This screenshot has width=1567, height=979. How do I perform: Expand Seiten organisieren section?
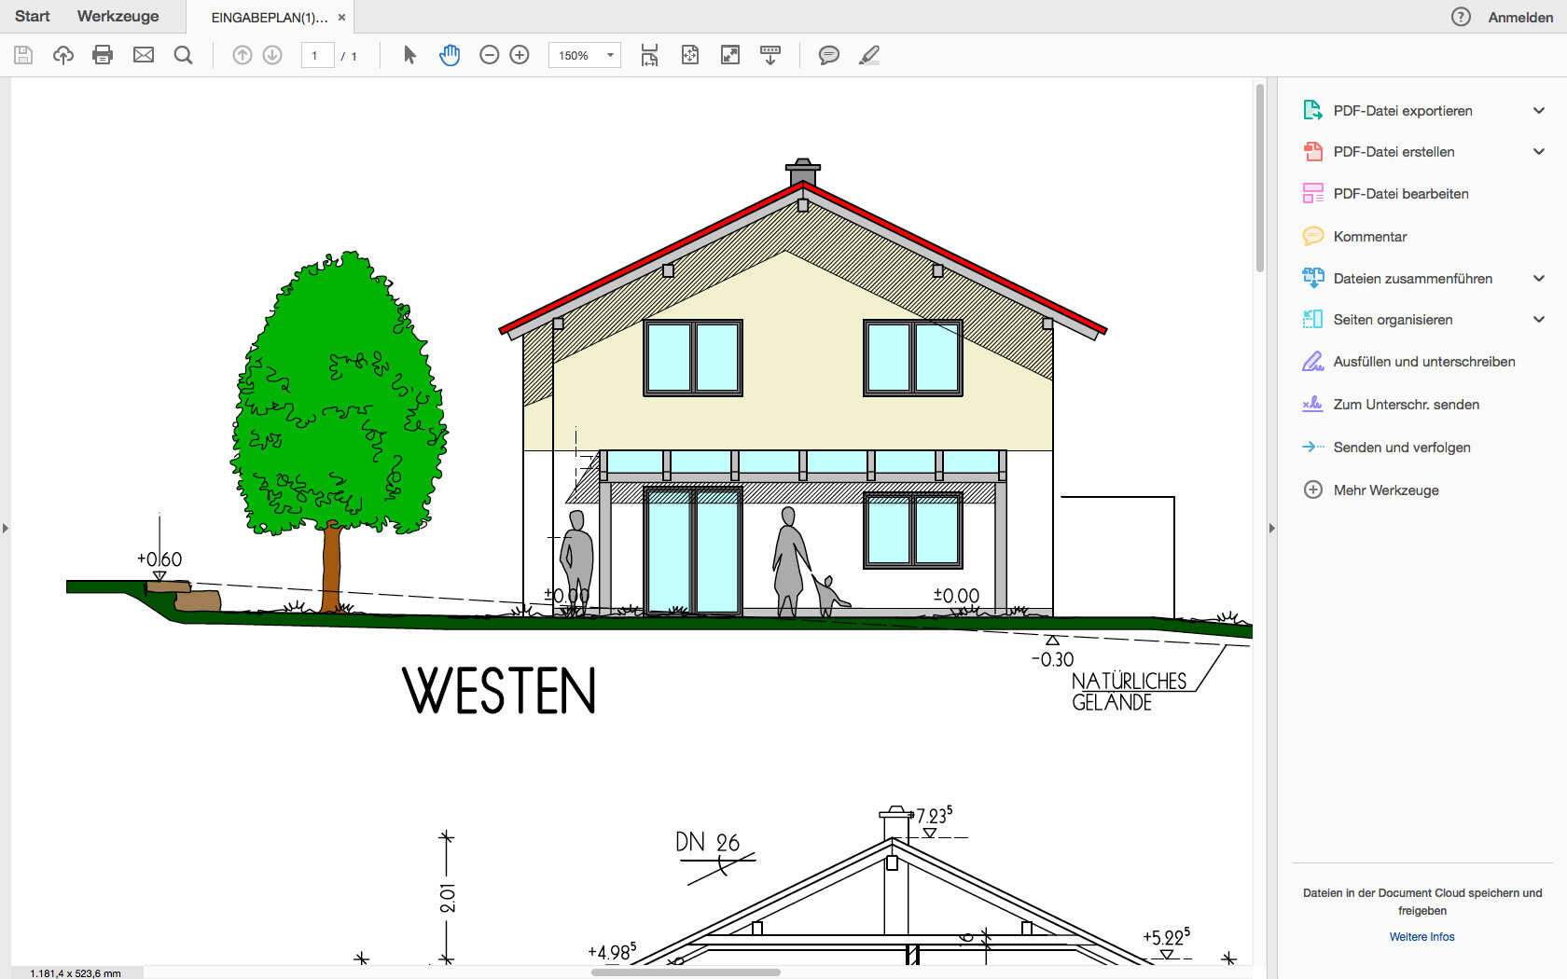[x=1539, y=320]
